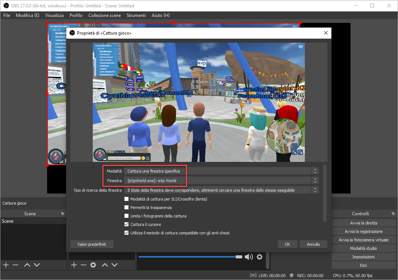Click the properties dialog vertical scrollbar
This screenshot has height=280, width=398.
pos(324,193)
